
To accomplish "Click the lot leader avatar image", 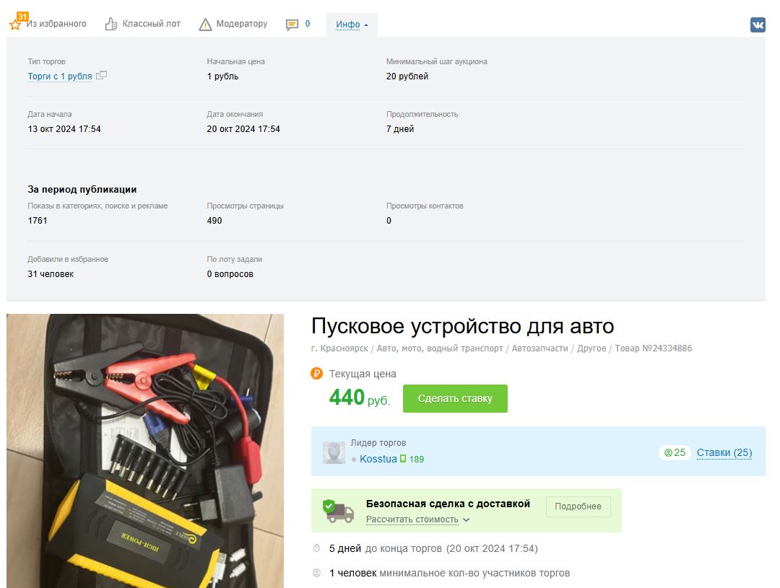I will [333, 452].
